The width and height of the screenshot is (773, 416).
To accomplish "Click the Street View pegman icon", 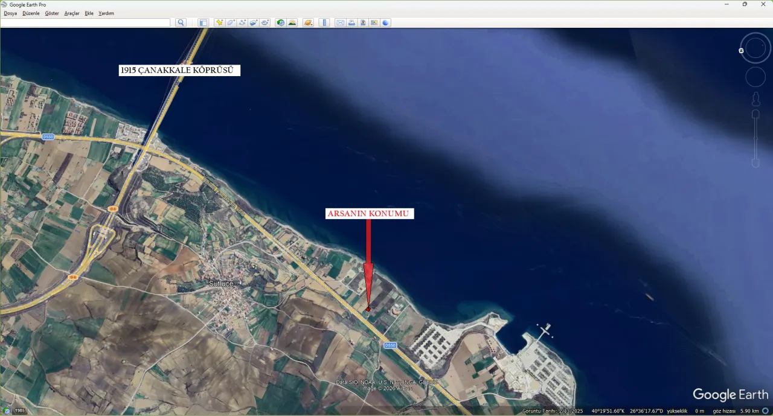I will click(x=755, y=98).
